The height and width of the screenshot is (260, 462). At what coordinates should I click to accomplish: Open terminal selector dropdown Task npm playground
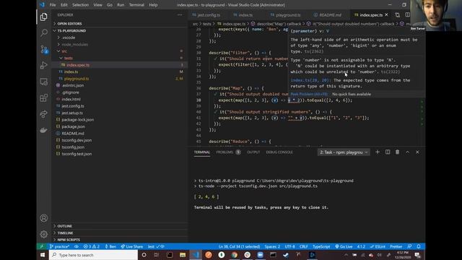click(x=344, y=152)
